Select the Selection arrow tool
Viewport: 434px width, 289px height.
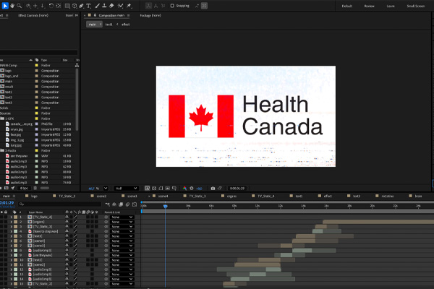5,6
